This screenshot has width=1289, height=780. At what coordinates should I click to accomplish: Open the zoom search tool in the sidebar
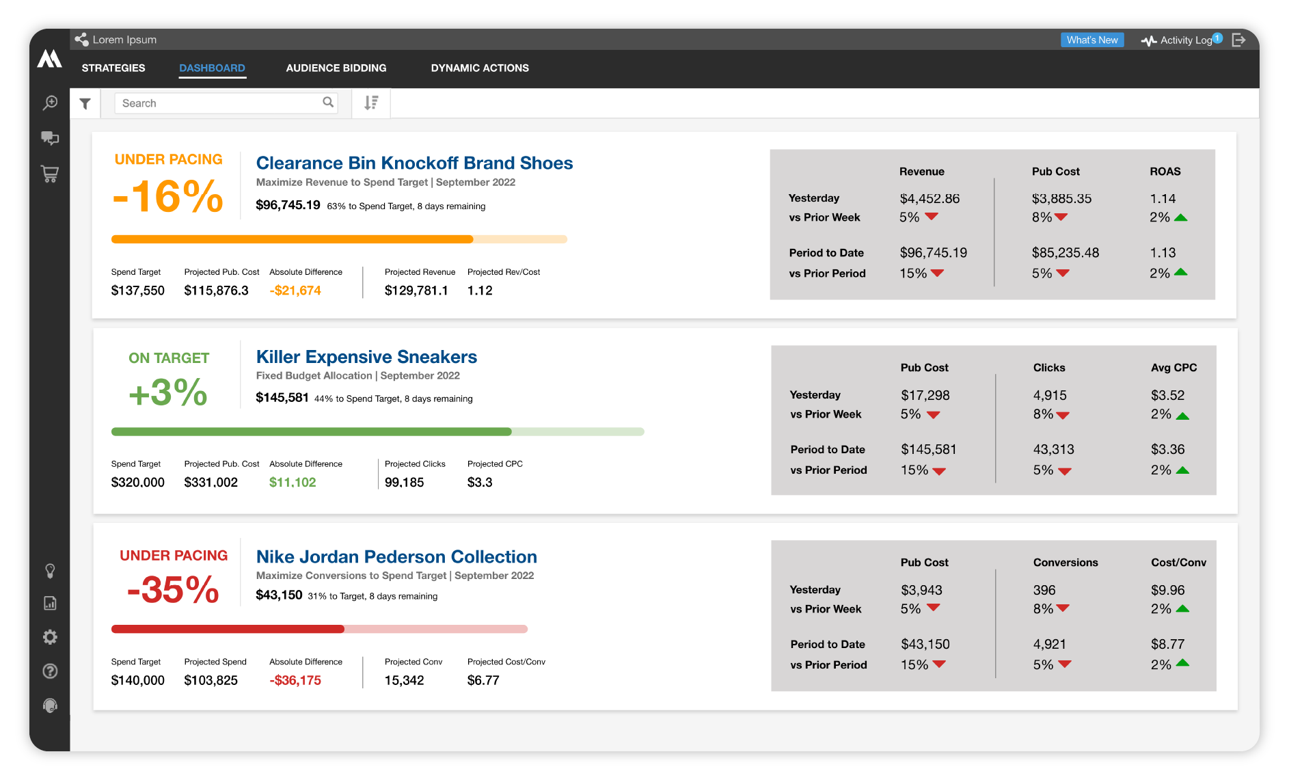(x=50, y=103)
